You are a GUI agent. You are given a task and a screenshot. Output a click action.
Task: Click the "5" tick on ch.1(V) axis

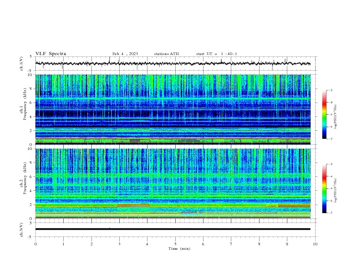(x=31, y=56)
